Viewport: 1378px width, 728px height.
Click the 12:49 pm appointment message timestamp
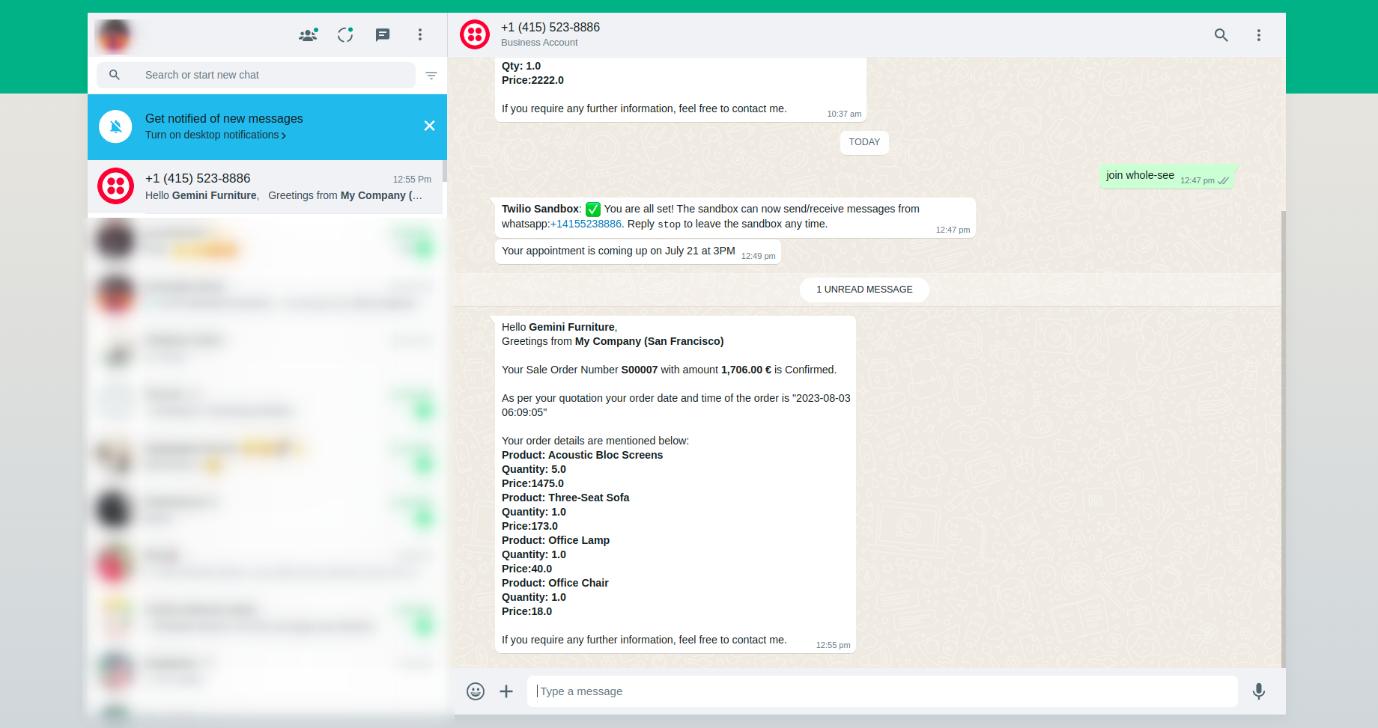758,257
